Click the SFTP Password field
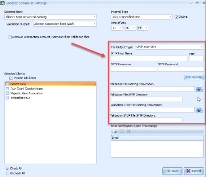This screenshot has width=206, height=177. point(181,69)
